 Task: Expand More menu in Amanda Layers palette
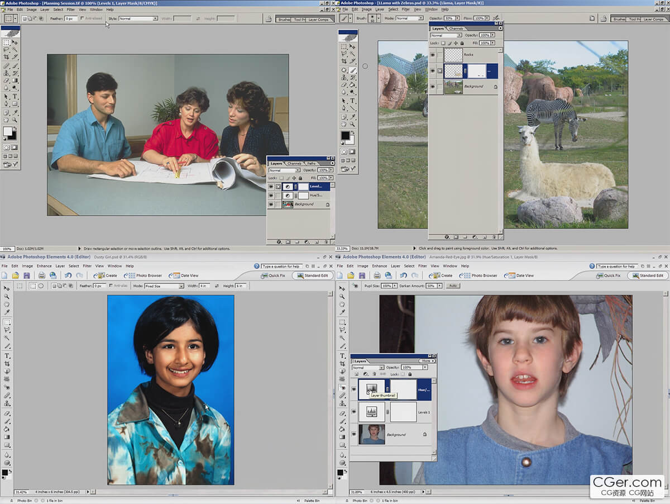point(427,361)
